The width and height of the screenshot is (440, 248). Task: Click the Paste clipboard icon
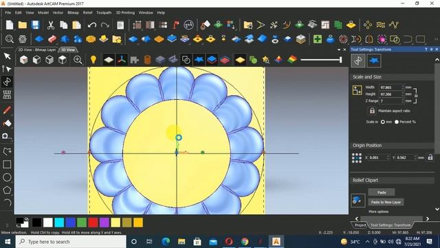[76, 25]
